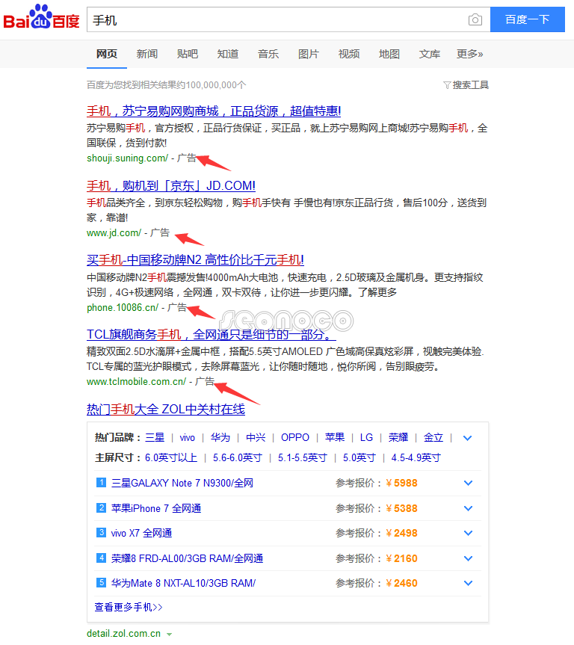The height and width of the screenshot is (645, 574).
Task: Open the Suning phone ad link
Action: pyautogui.click(x=214, y=111)
